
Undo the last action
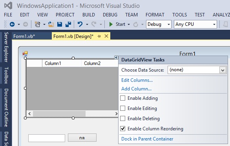[80, 24]
